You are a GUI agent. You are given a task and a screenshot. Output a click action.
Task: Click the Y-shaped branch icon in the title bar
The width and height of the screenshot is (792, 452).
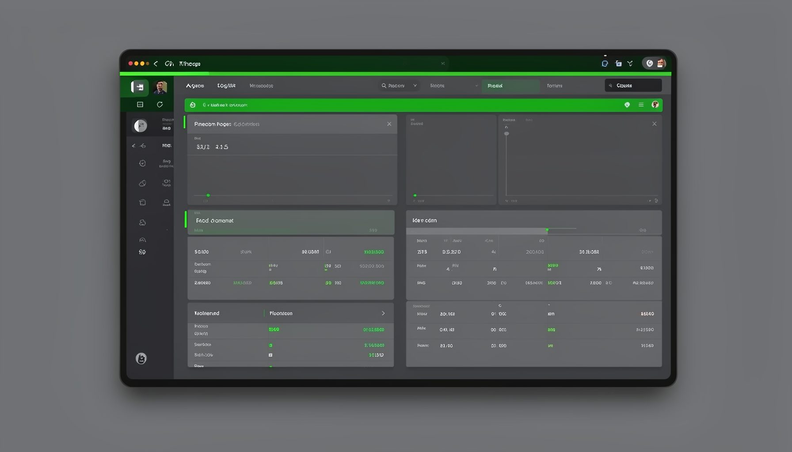[x=630, y=64]
